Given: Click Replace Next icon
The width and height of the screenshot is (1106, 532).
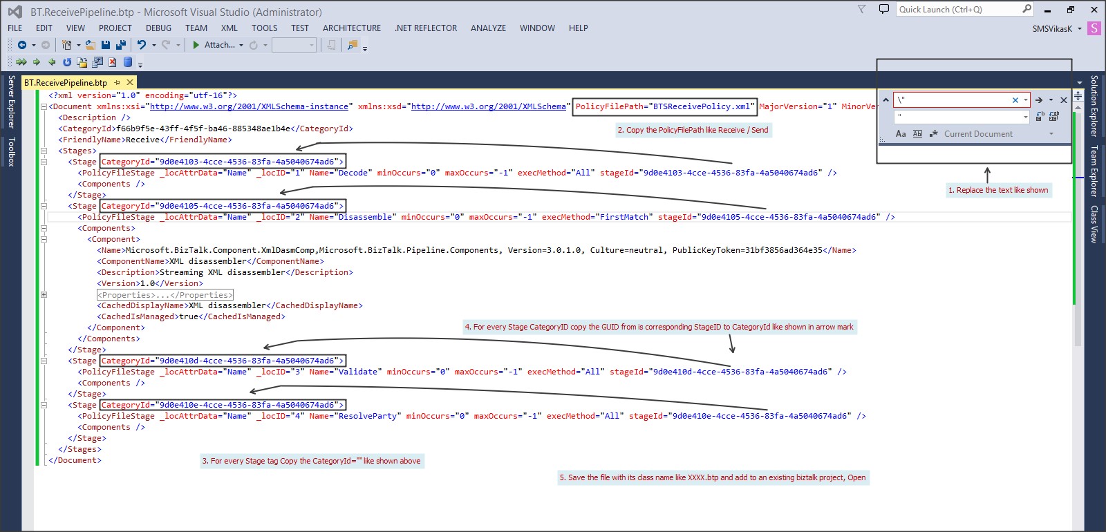Looking at the screenshot, I should (1040, 117).
